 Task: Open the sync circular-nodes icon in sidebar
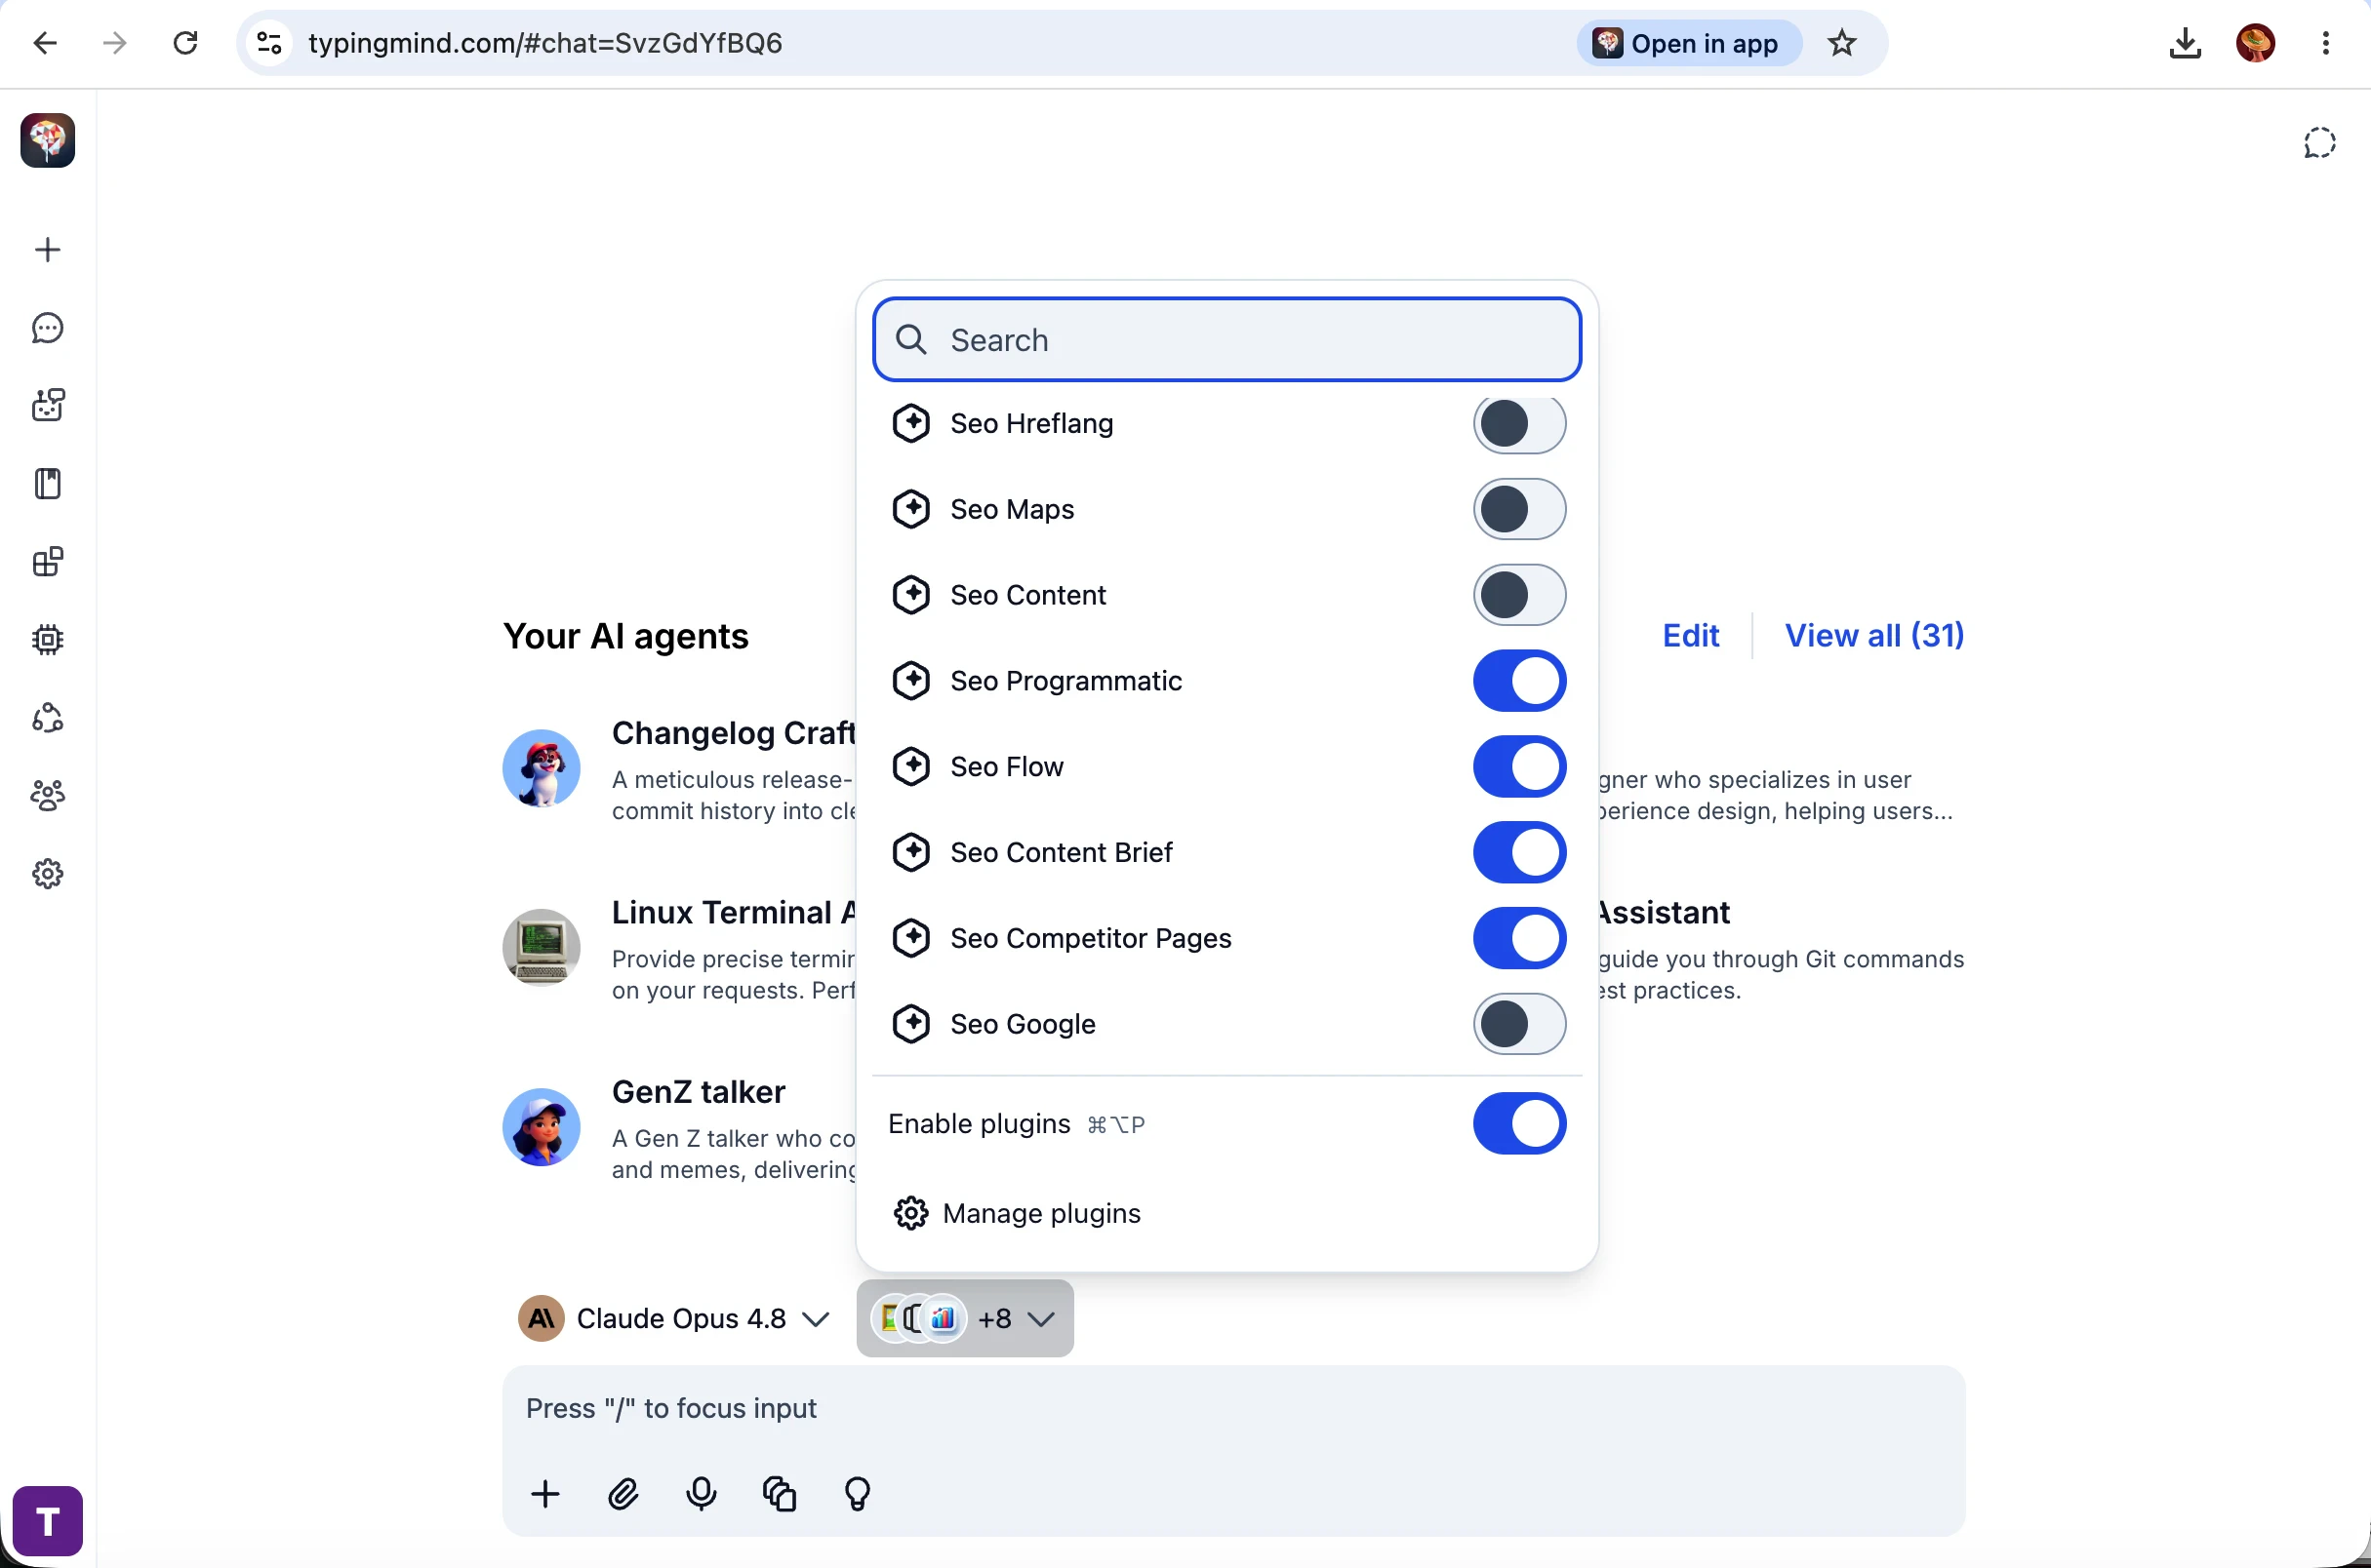pos(47,718)
